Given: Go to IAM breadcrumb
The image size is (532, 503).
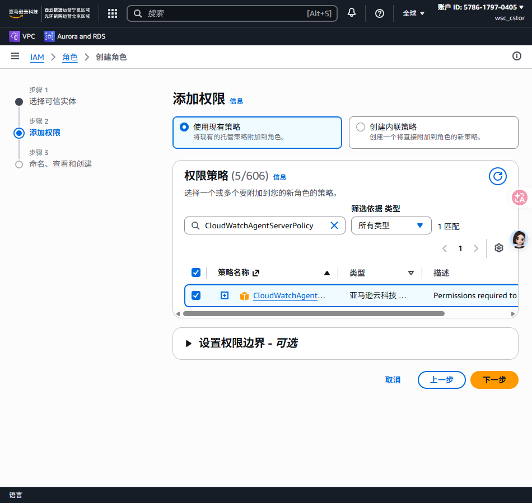Looking at the screenshot, I should (37, 57).
